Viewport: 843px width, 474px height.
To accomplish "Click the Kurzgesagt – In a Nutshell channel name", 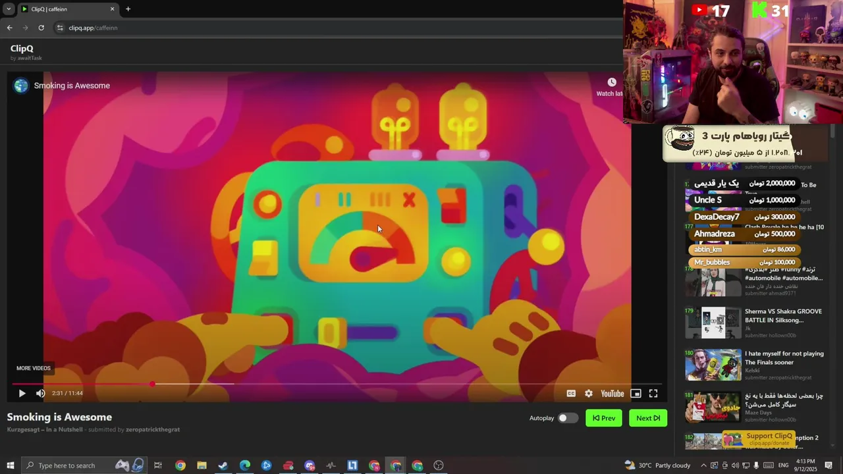I will [x=45, y=429].
